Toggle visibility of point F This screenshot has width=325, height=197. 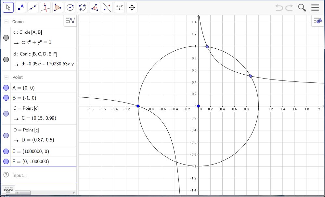[6, 161]
